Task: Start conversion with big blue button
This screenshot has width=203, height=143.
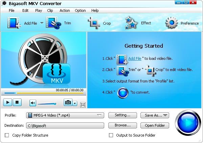Action: [188, 122]
